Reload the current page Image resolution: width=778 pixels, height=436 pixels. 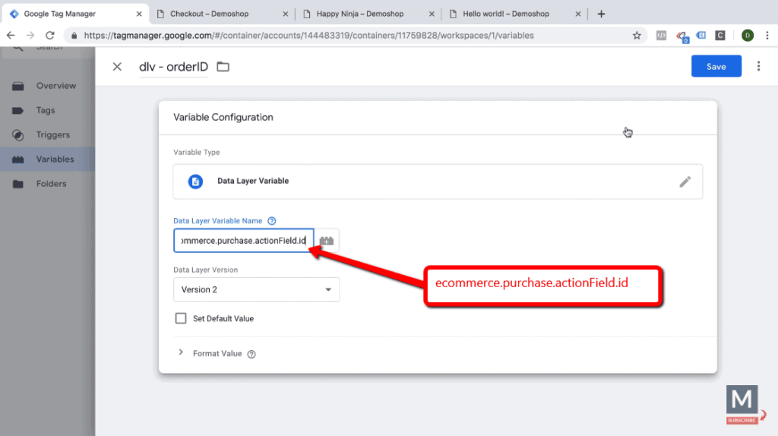[50, 35]
